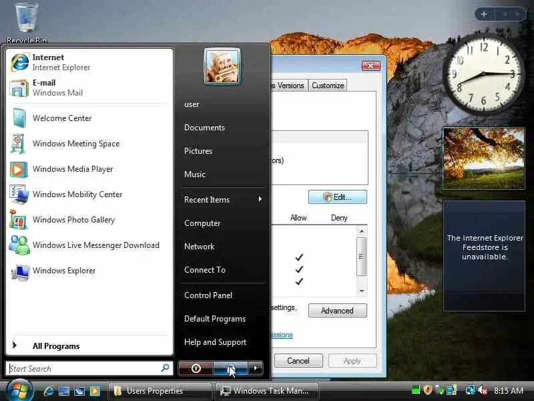Open Help and Support
Viewport: 534px width, 401px height.
(x=215, y=342)
